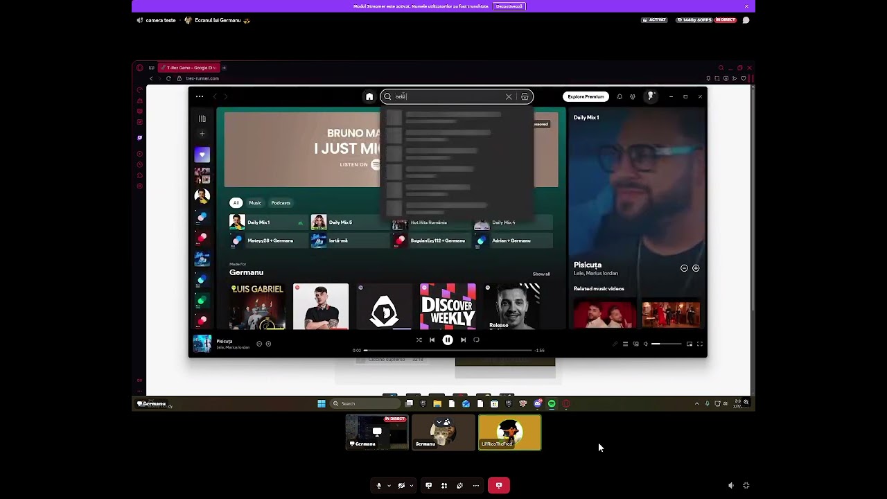Dismiss the purple Streamer Mode banner
The height and width of the screenshot is (499, 887).
[746, 6]
